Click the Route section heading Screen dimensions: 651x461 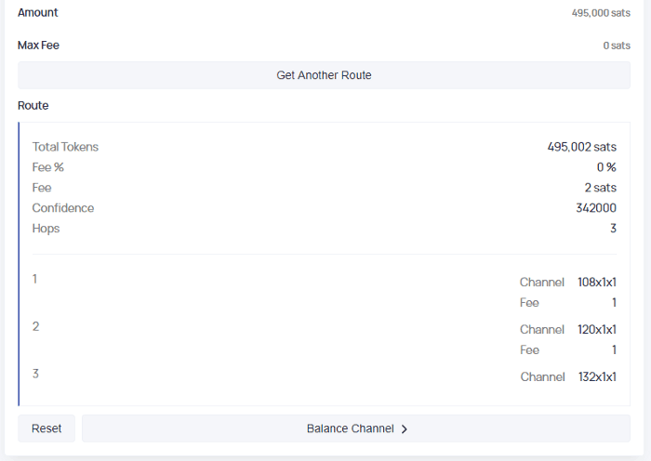(33, 105)
